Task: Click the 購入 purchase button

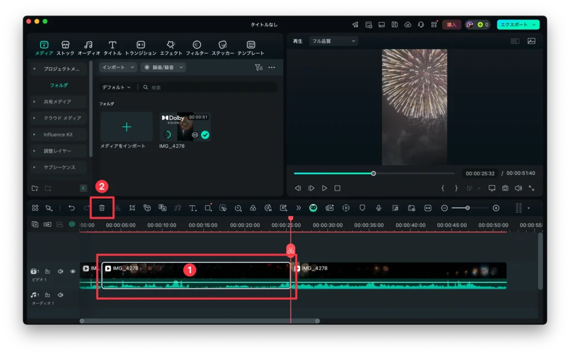Action: (451, 25)
